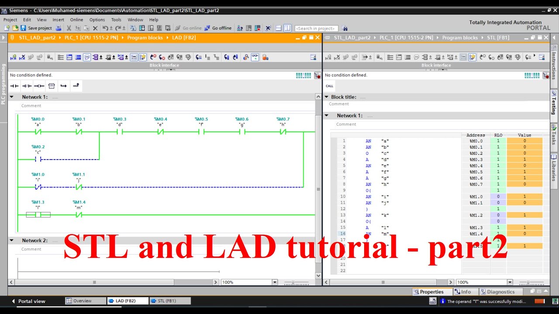Select the close branch favorite icon
Screen dimensions: 559x314
[76, 86]
